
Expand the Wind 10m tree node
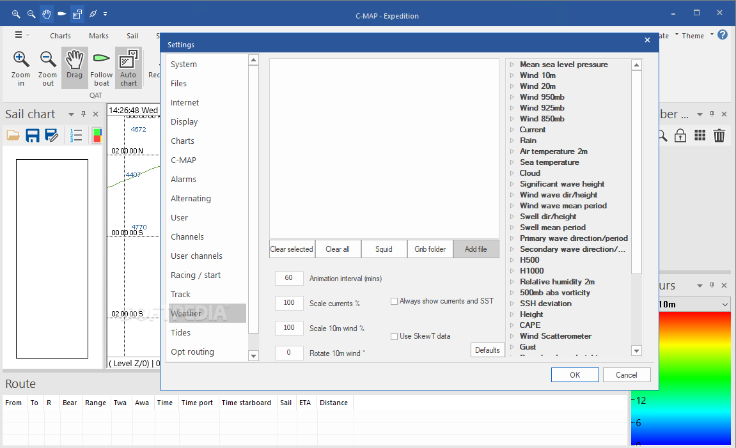point(512,75)
